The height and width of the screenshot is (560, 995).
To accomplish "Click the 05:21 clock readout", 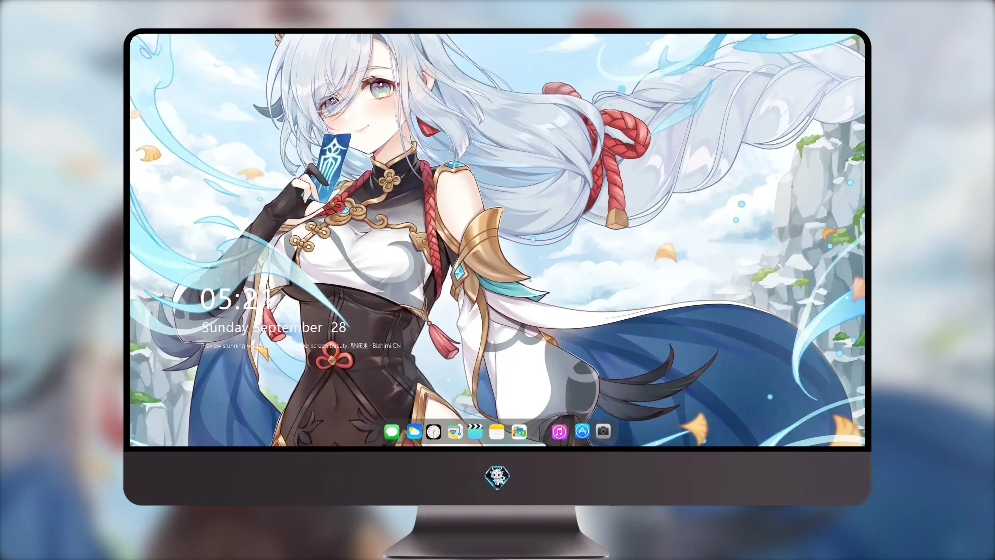I will (x=236, y=299).
